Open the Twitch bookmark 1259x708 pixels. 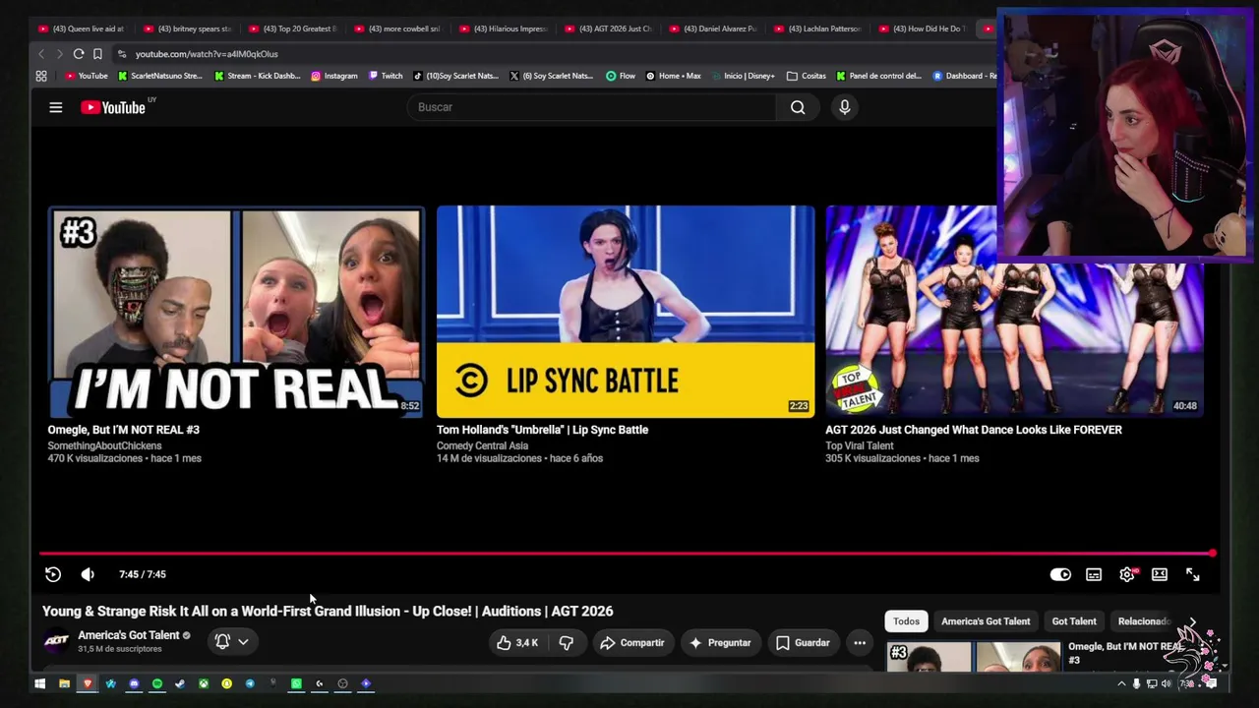tap(386, 76)
